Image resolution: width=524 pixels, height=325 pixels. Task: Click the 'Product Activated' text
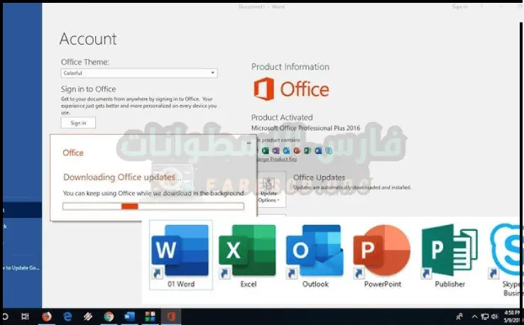click(x=282, y=118)
